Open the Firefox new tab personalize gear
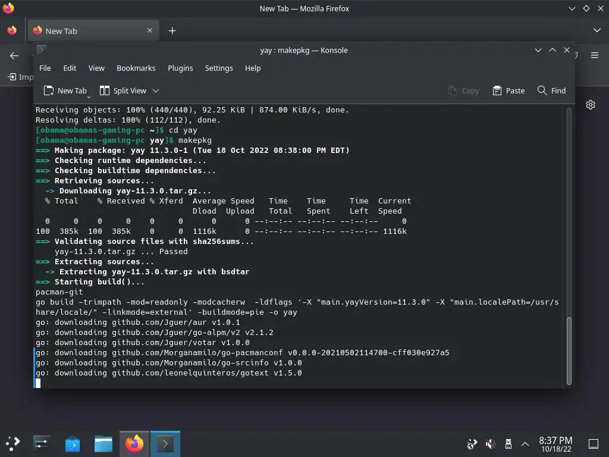The image size is (609, 457). [x=591, y=105]
